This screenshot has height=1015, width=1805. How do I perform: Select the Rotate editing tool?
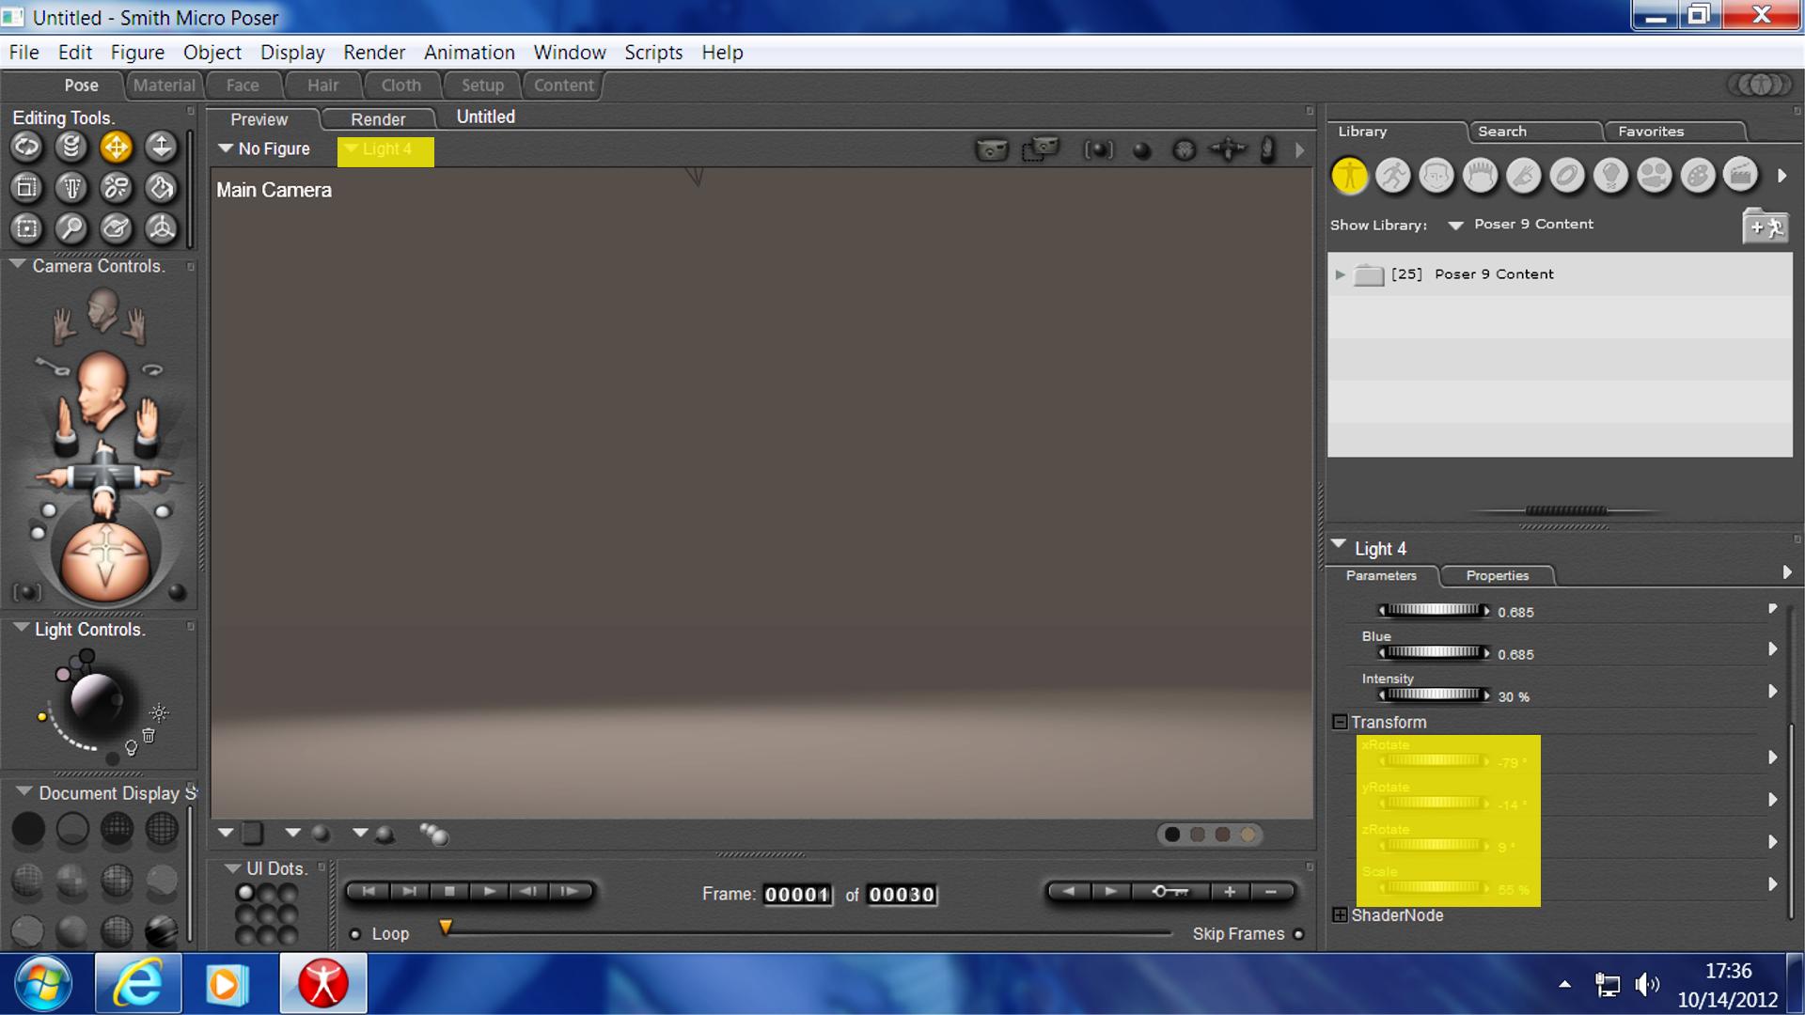26,147
